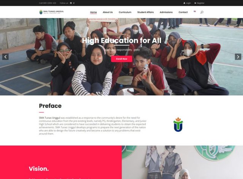The image size is (243, 179).
Task: Advance slider with right arrow
Action: 238,57
